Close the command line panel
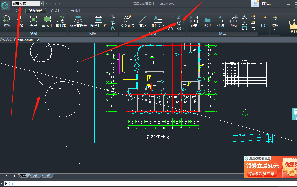The height and width of the screenshot is (187, 297). pyautogui.click(x=1, y=183)
